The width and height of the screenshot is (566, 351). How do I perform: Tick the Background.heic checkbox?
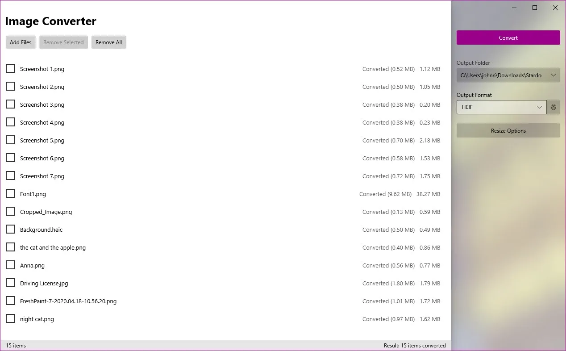pos(10,229)
